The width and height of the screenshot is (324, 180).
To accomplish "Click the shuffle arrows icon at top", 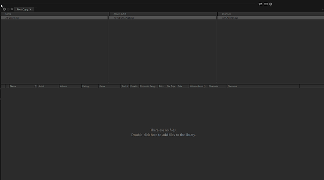I will click(x=266, y=4).
